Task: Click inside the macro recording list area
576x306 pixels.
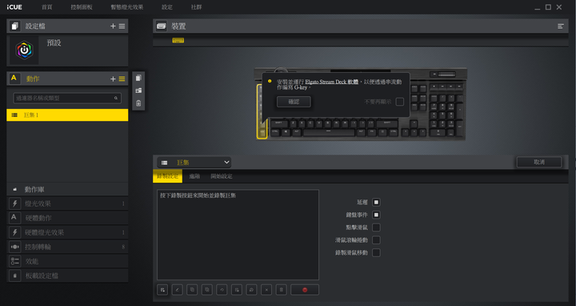Action: pos(238,235)
